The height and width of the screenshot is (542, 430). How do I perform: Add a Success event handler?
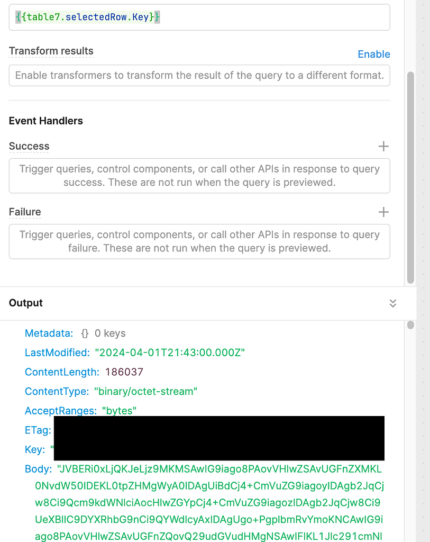pos(383,146)
